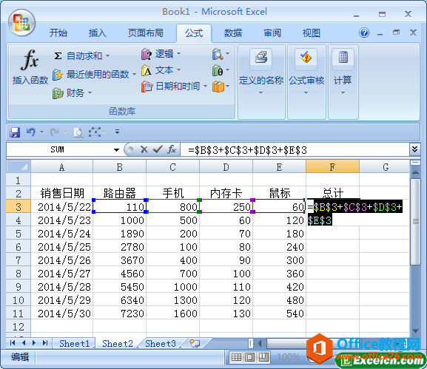
Task: Switch to the Insert (插入) tab
Action: pyautogui.click(x=97, y=33)
